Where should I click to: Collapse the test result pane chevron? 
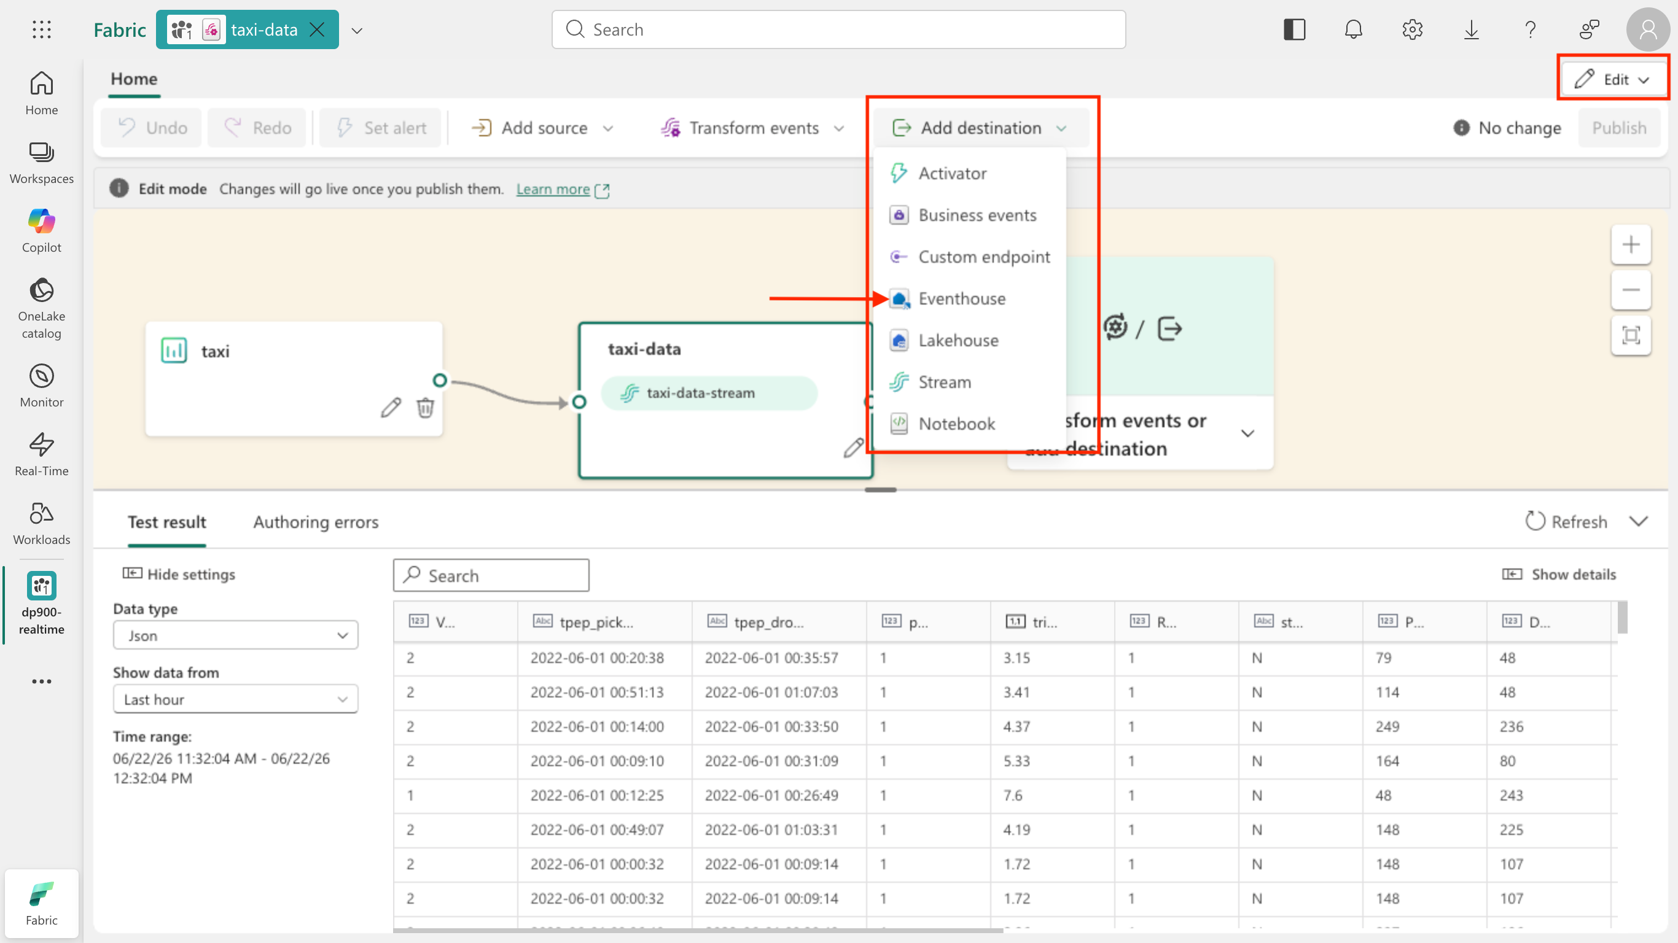(1638, 521)
